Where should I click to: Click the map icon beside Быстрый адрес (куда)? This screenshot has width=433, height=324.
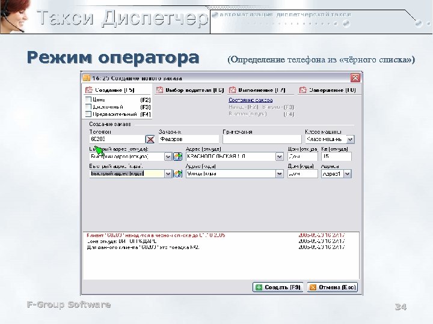coord(178,174)
